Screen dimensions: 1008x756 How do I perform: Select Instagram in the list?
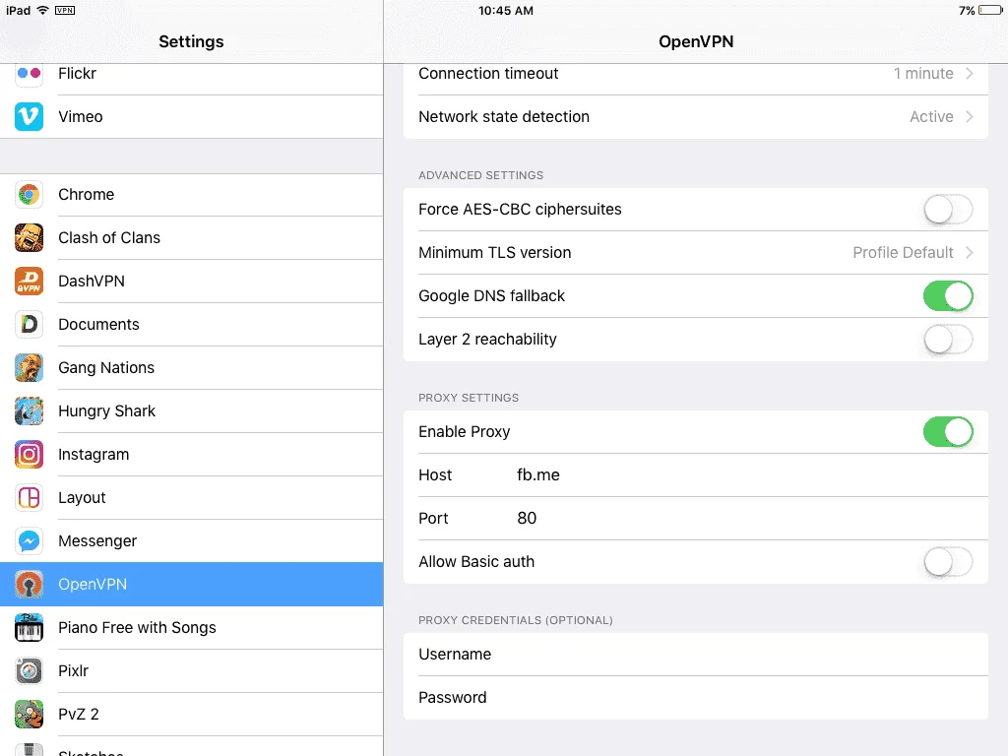point(192,455)
